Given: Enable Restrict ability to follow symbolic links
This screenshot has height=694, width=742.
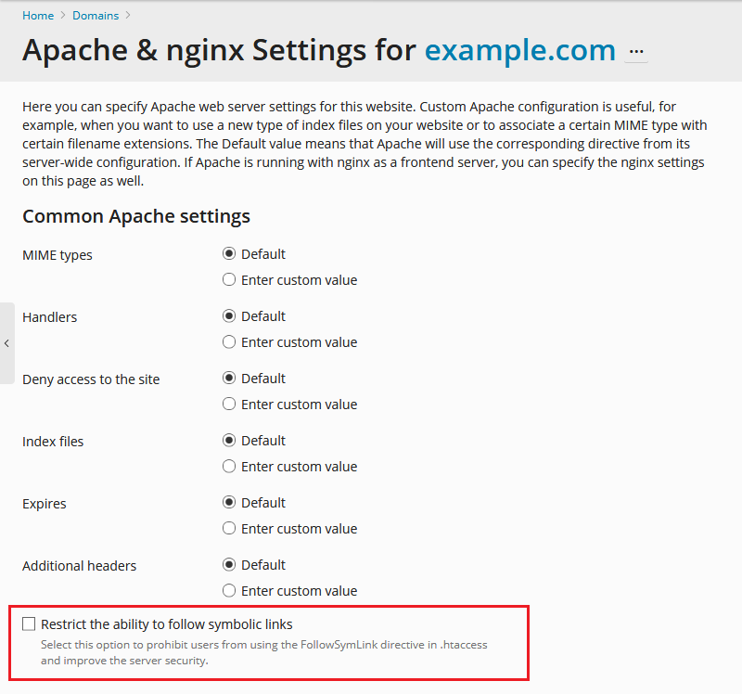Looking at the screenshot, I should (29, 624).
